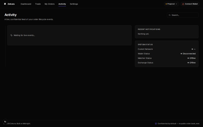Click the 'System Status' heading
This screenshot has height=127, width=203.
tap(145, 44)
